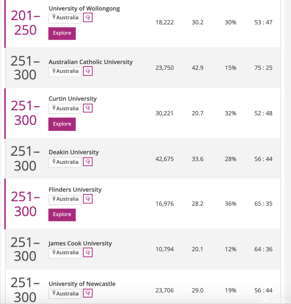Screen dimensions: 291x304
Task: Open the University of Wollongong link
Action: [84, 9]
